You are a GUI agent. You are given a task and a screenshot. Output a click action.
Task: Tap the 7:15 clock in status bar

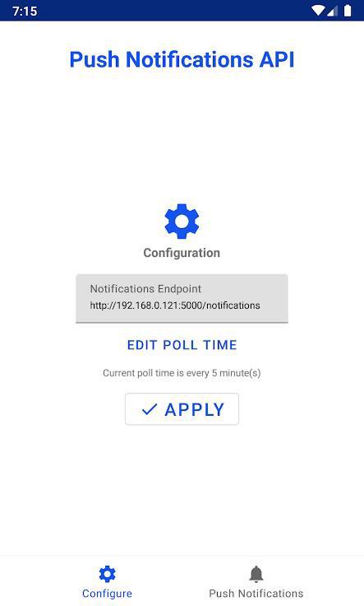pyautogui.click(x=25, y=11)
